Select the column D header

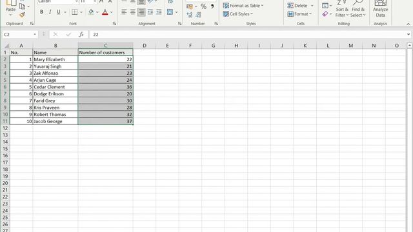(x=145, y=46)
